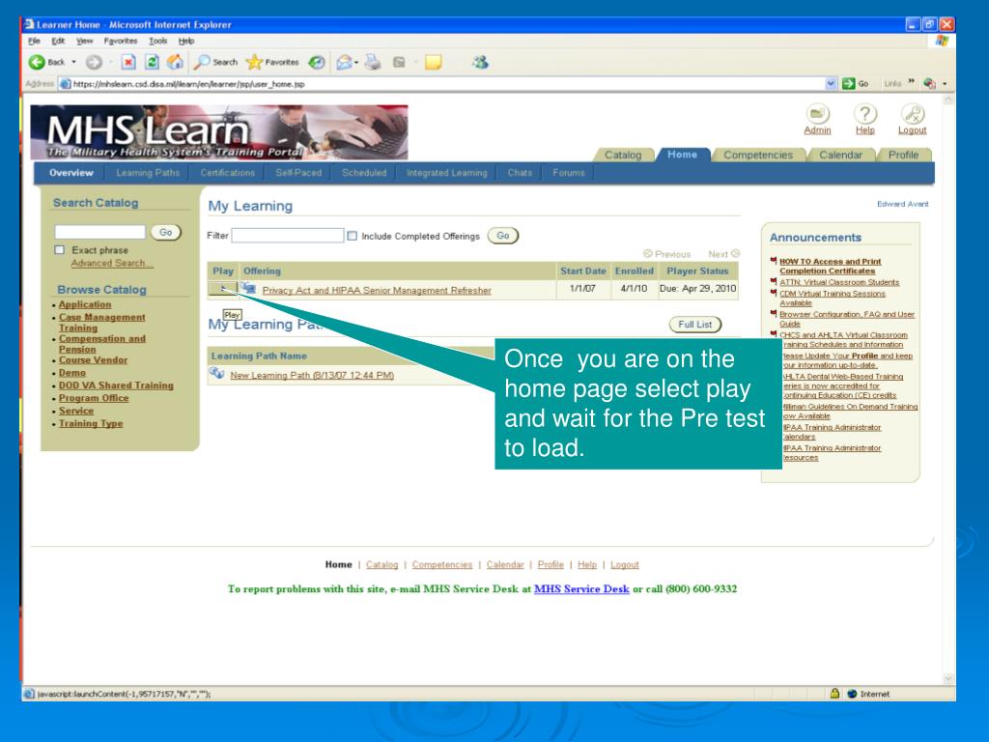Click the Messenger icon in toolbar

tap(481, 62)
